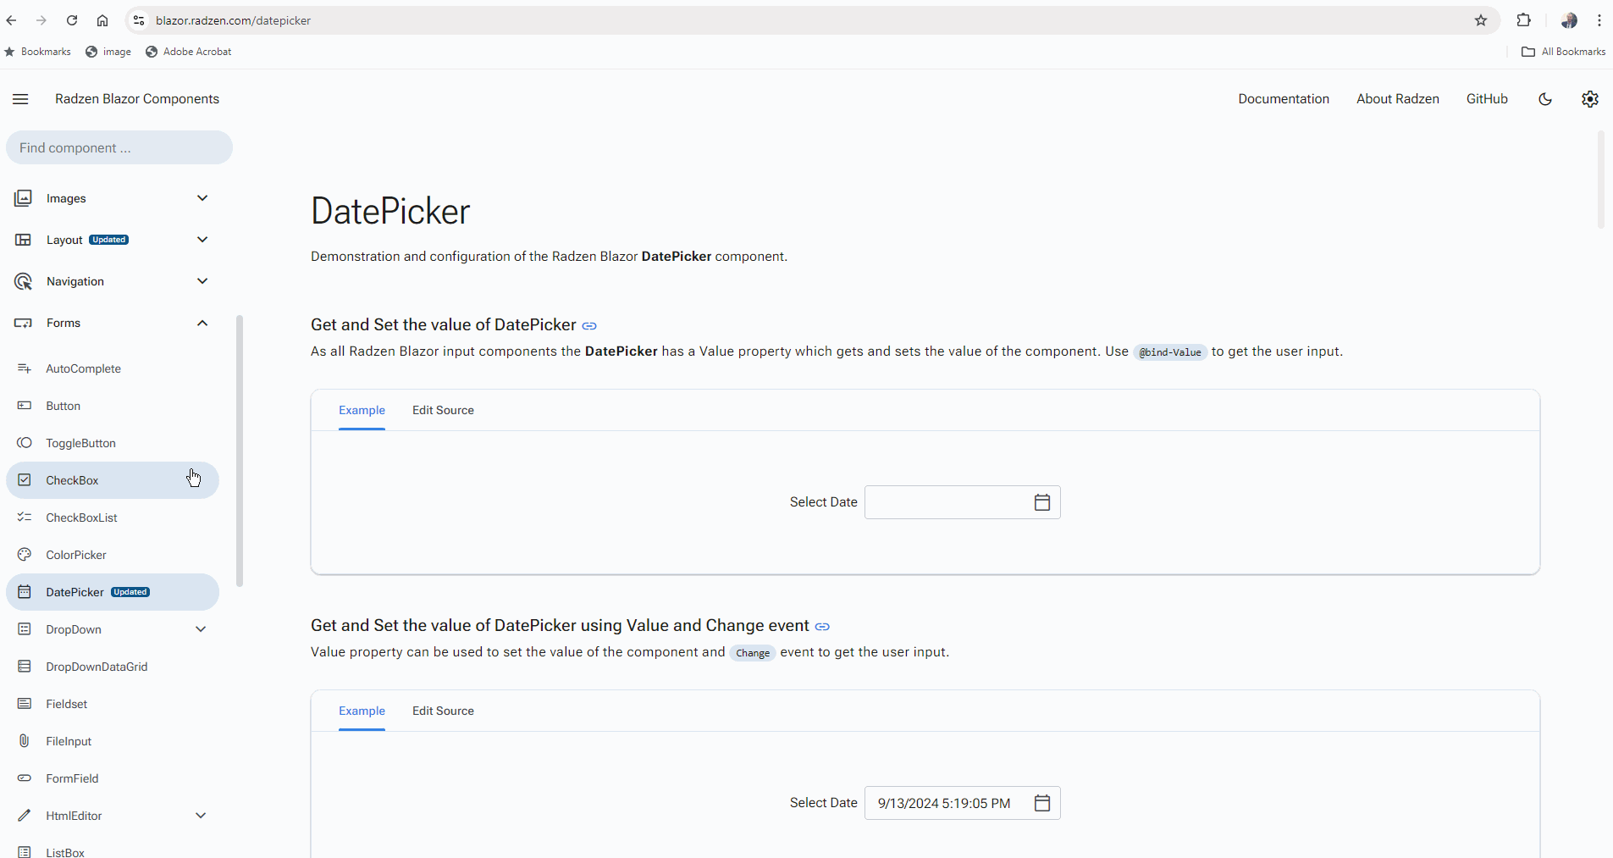
Task: Toggle dark mode moon icon
Action: pyautogui.click(x=1545, y=99)
